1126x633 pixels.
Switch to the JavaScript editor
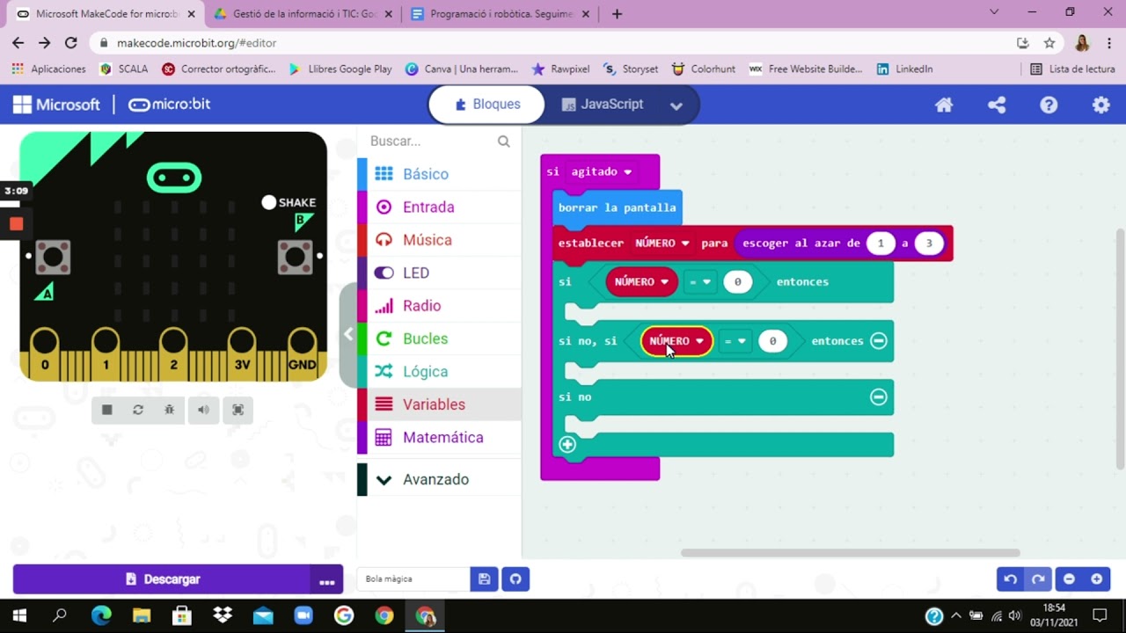click(603, 105)
